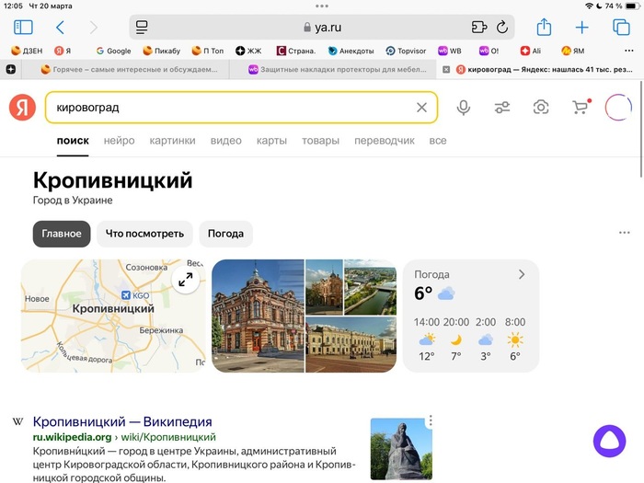This screenshot has width=644, height=483.
Task: Open the Кропивницкий — Википедия link
Action: 122,422
